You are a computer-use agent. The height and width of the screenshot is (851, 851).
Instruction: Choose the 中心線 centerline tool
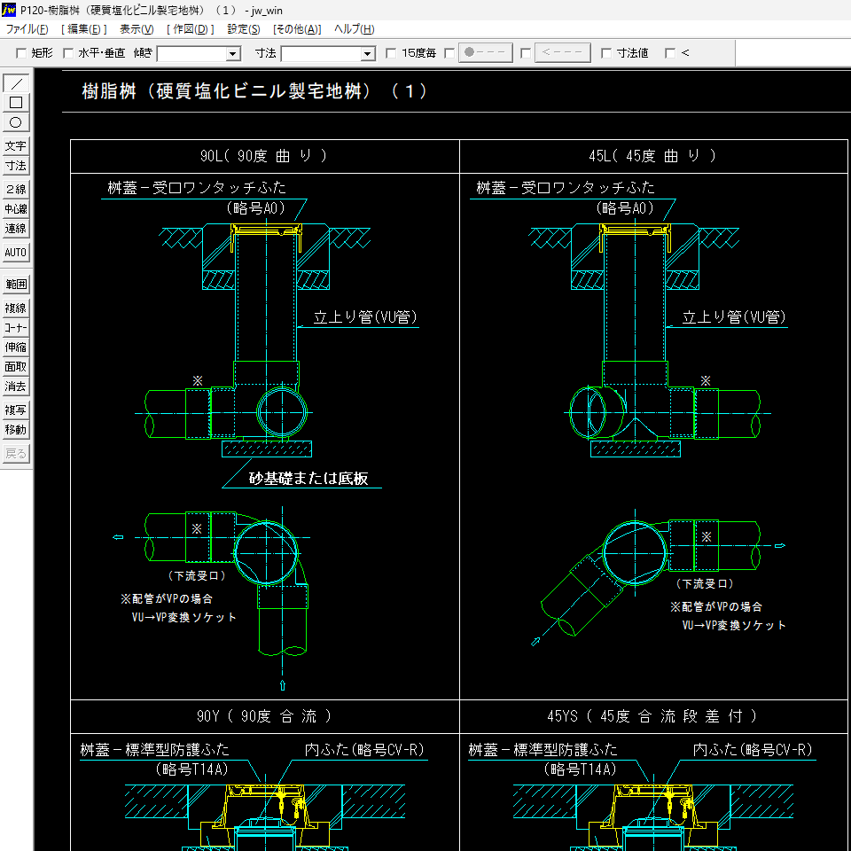tap(16, 209)
